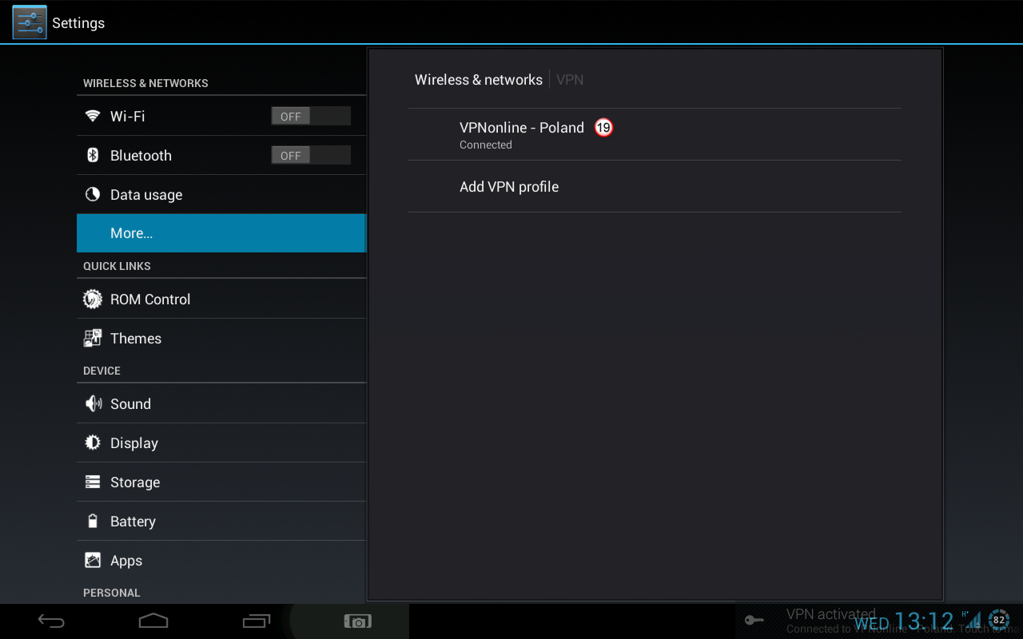Screen dimensions: 1023x639
Task: Tap the Sound speaker icon
Action: [x=93, y=403]
